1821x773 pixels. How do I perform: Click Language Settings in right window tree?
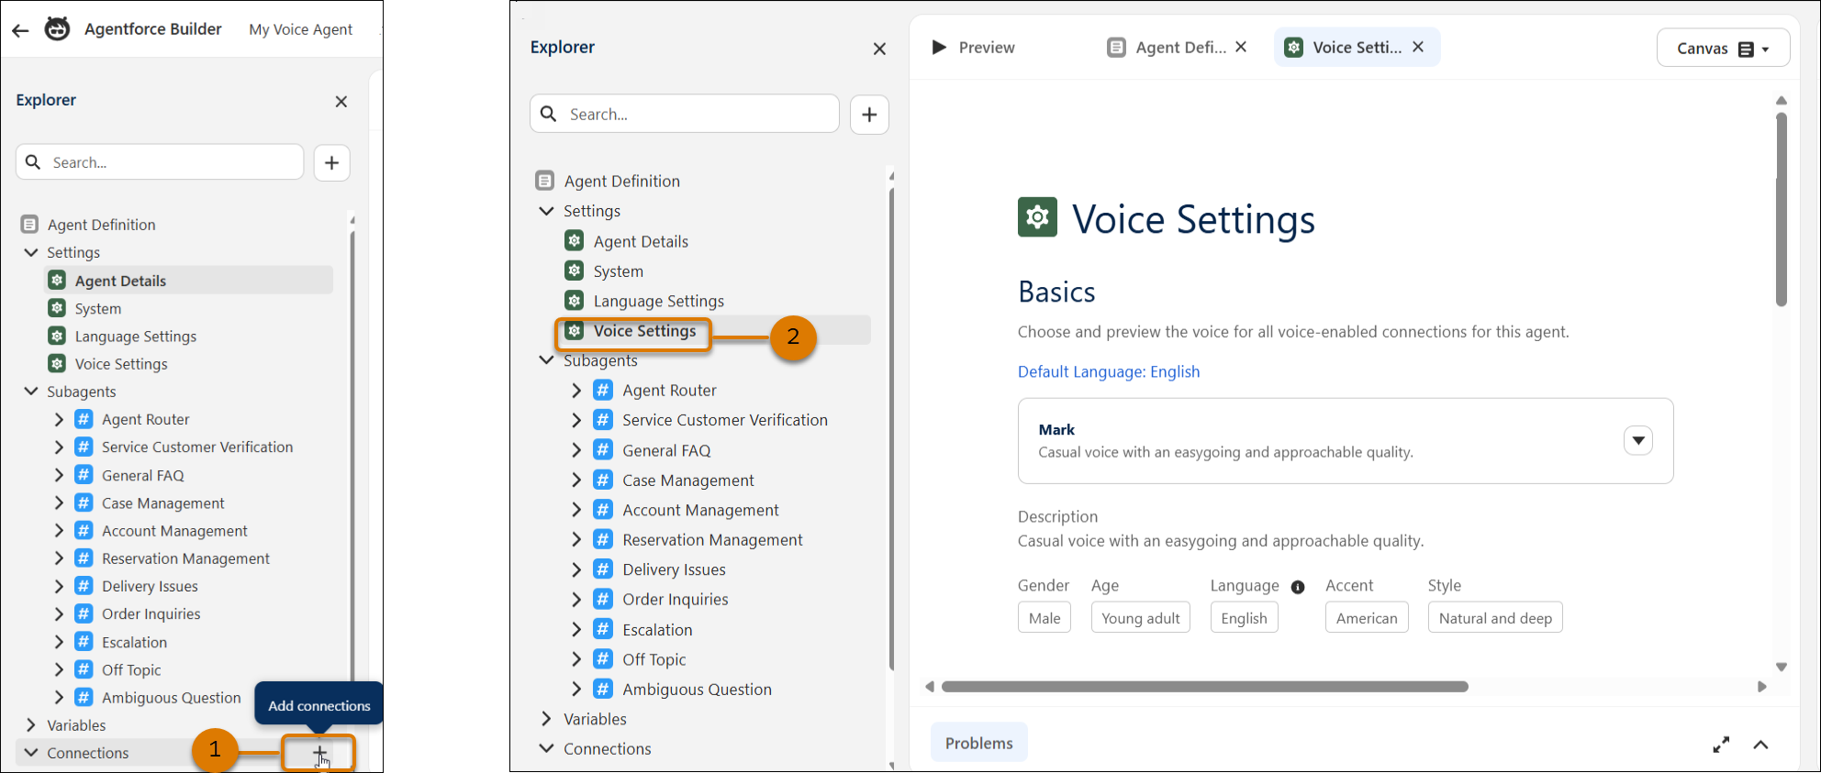tap(658, 301)
